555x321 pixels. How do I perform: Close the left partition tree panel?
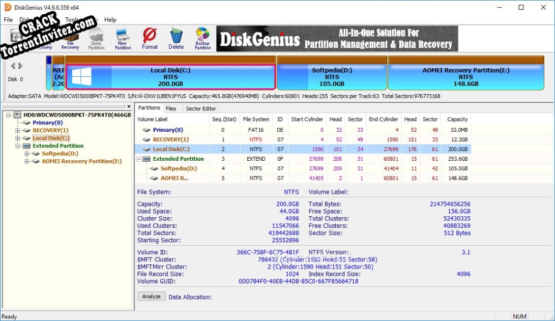129,106
